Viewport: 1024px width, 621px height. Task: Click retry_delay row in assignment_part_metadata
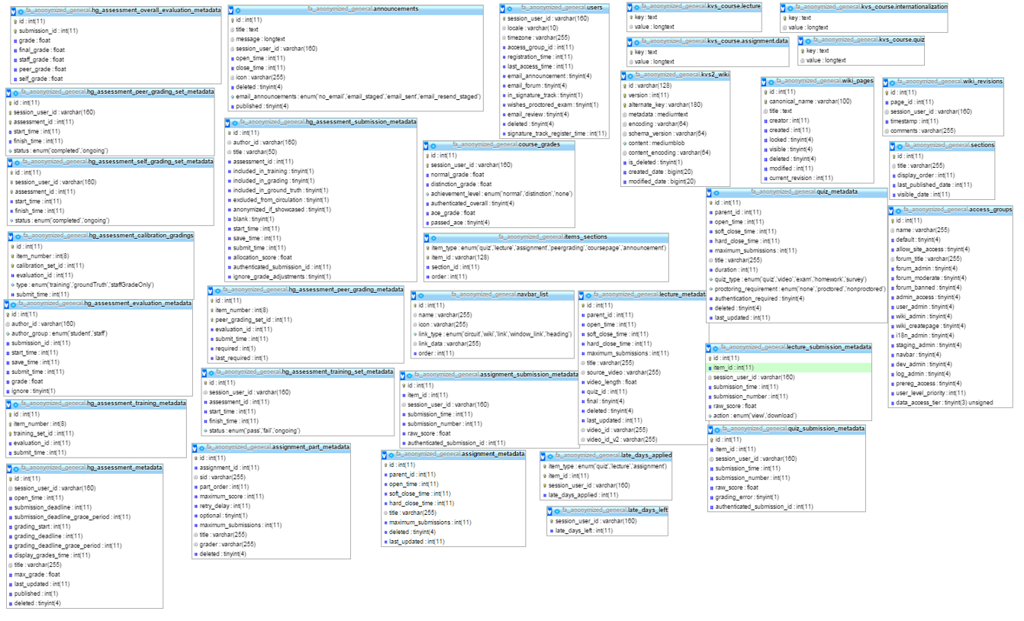click(271, 506)
